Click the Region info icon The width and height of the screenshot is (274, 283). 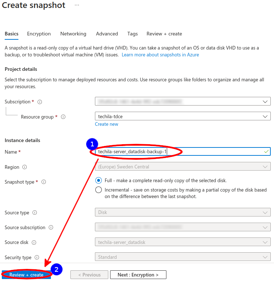tap(25, 167)
